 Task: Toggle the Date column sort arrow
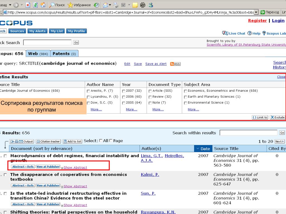coord(197,149)
